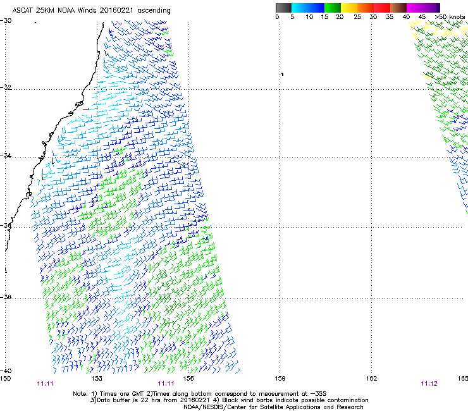Click the '-38' latitude axis label

point(6,297)
